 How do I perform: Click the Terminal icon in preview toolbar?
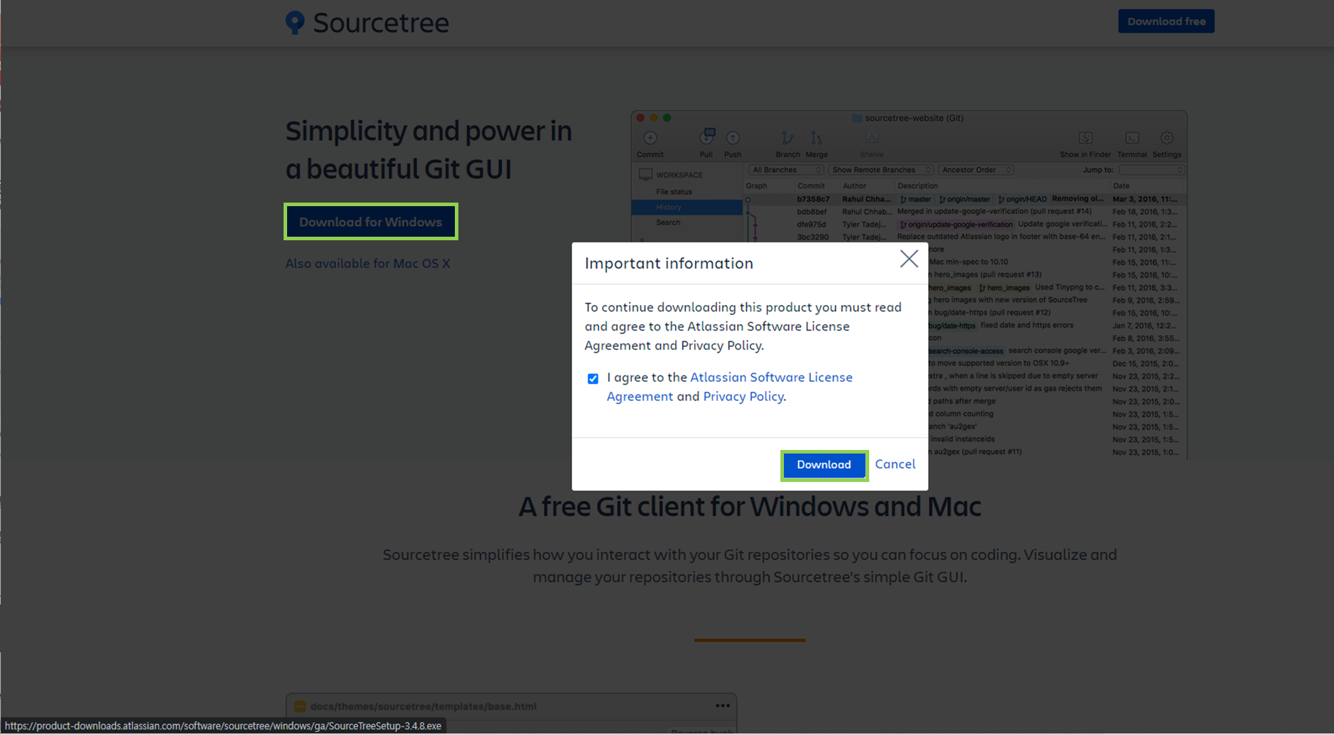(1132, 138)
